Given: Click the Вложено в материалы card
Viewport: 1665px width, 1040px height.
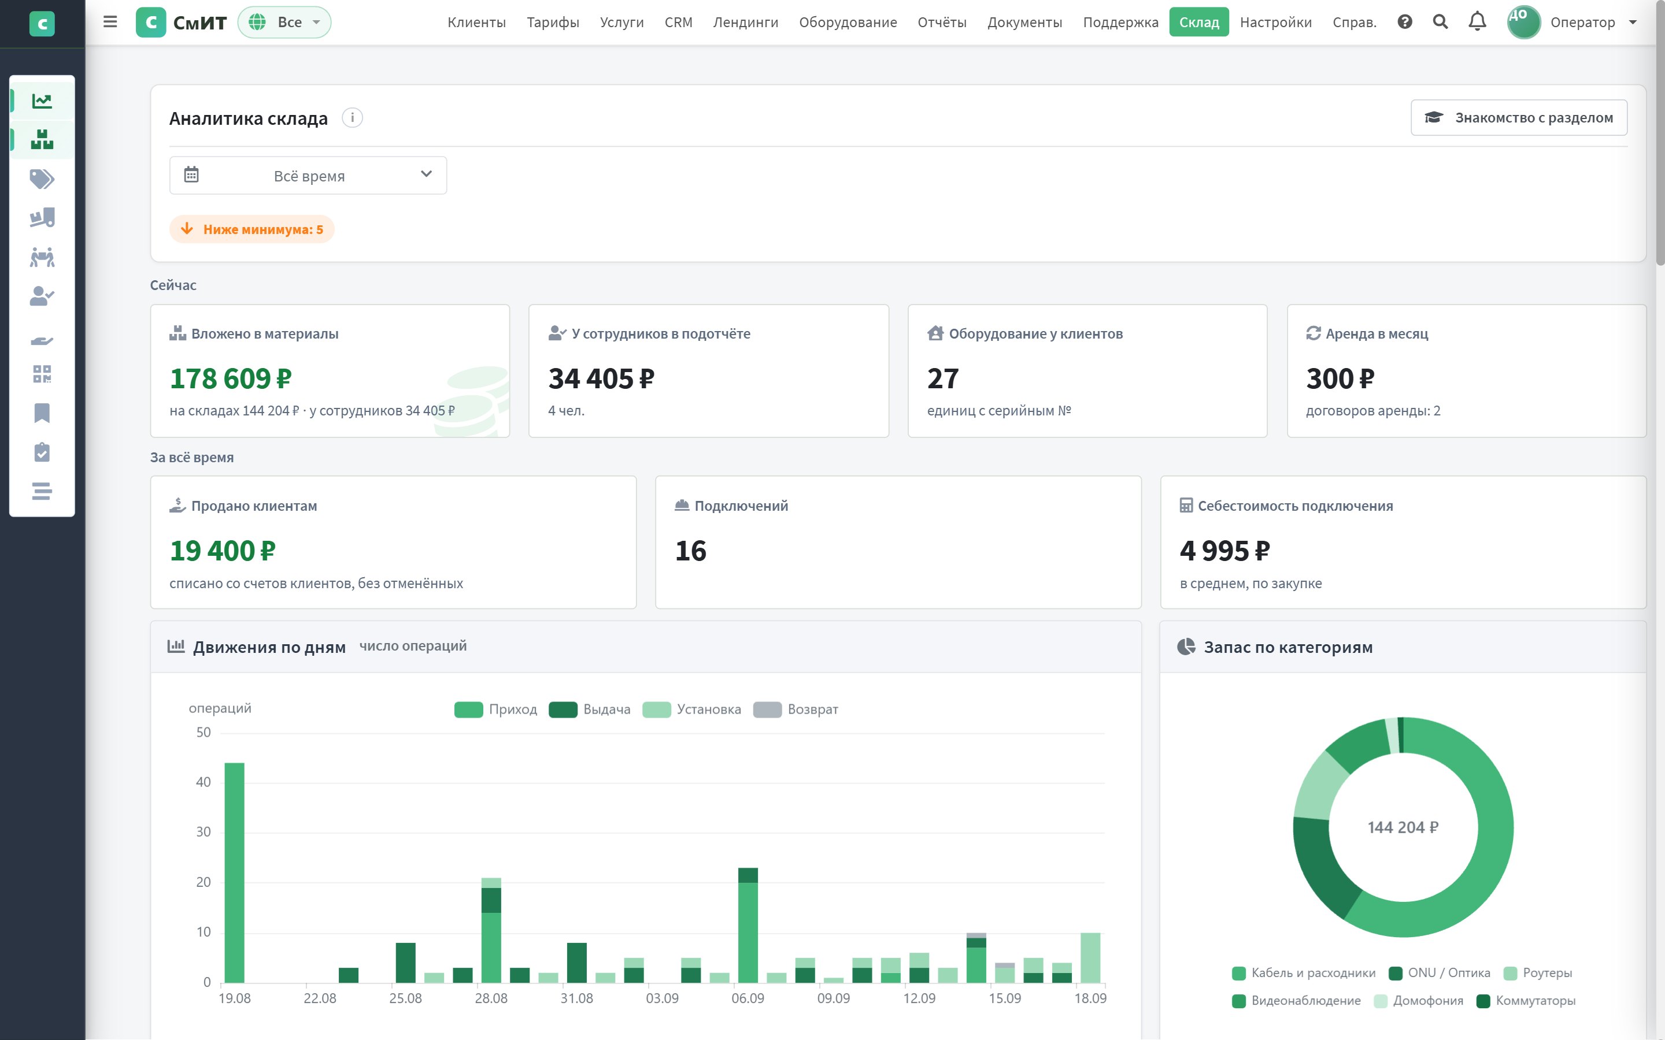Looking at the screenshot, I should [330, 371].
